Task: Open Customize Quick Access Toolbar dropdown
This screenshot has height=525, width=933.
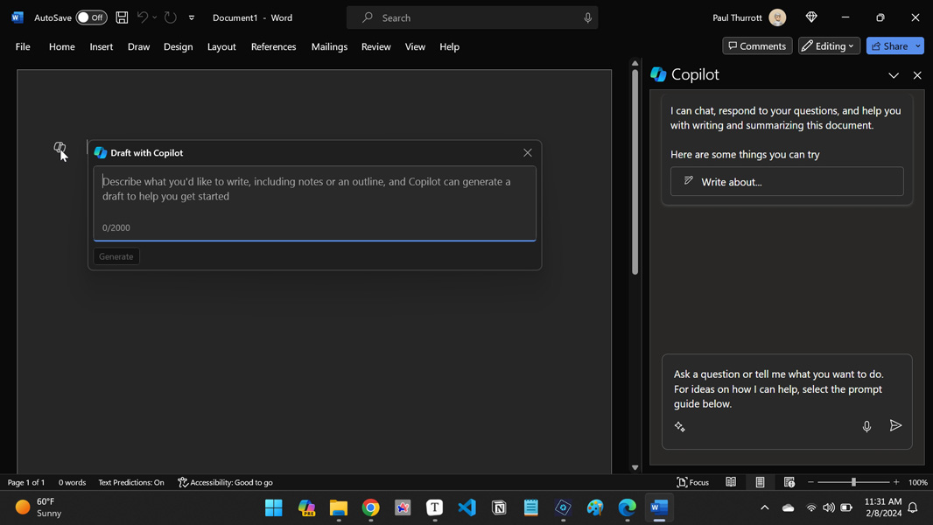Action: [x=192, y=17]
